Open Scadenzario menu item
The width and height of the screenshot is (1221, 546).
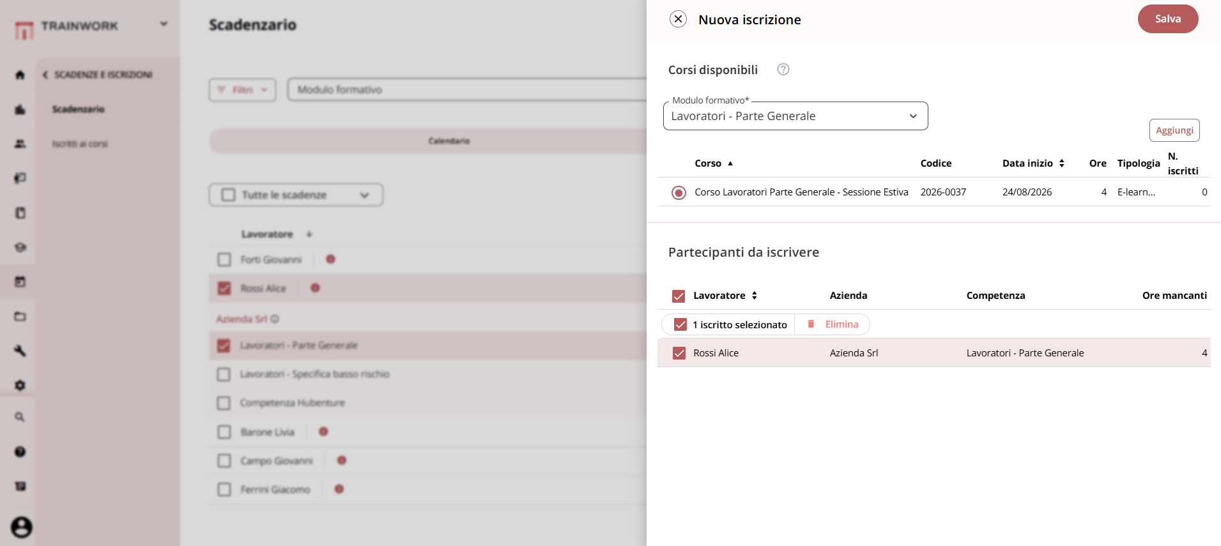[x=78, y=109]
